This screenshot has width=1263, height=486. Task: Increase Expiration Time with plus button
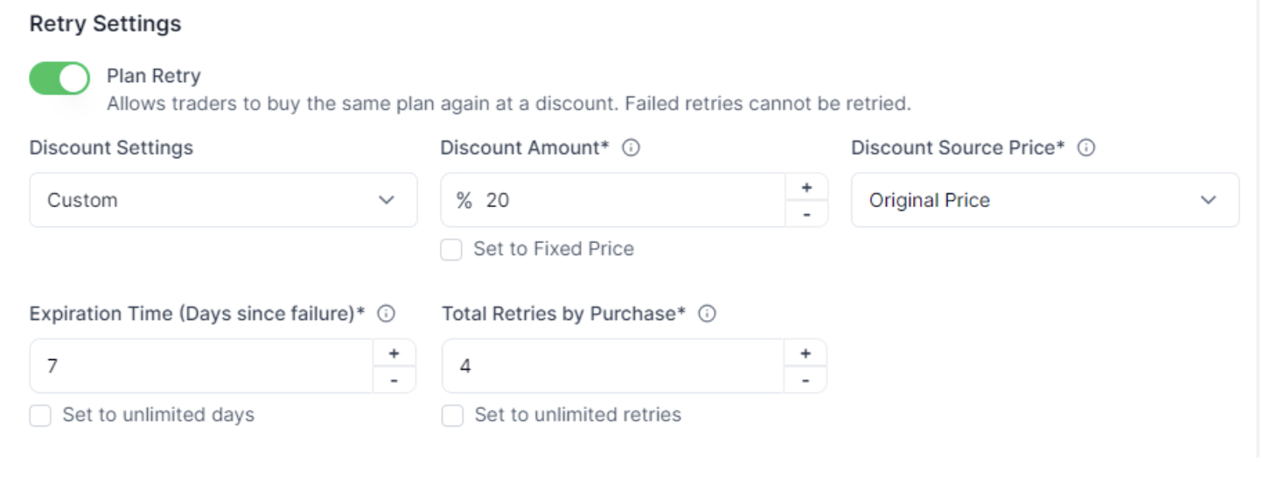(394, 353)
